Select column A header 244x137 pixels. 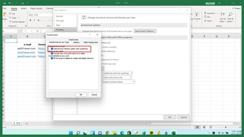point(11,37)
